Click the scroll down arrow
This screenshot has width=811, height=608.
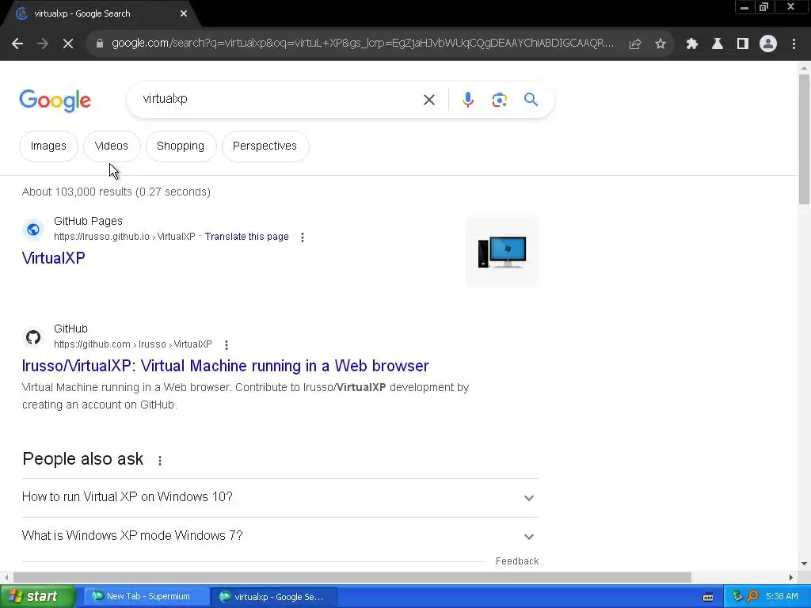coord(804,564)
